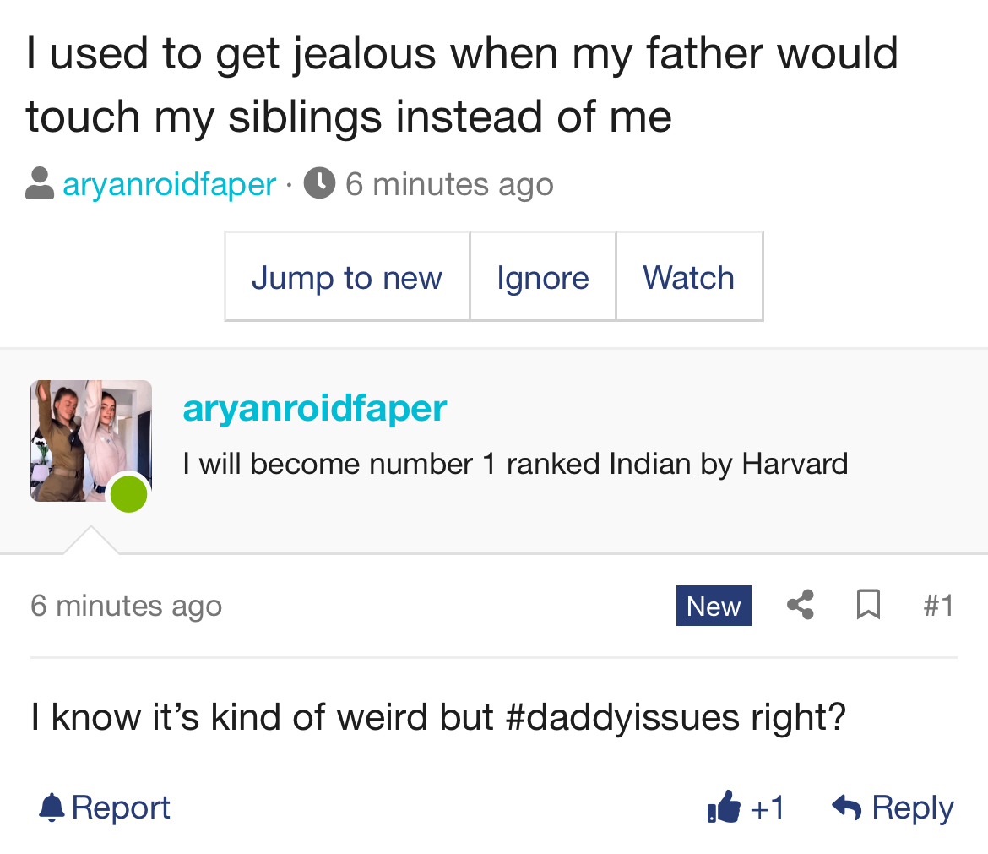Click the +1 reaction count
This screenshot has width=988, height=854.
point(767,808)
